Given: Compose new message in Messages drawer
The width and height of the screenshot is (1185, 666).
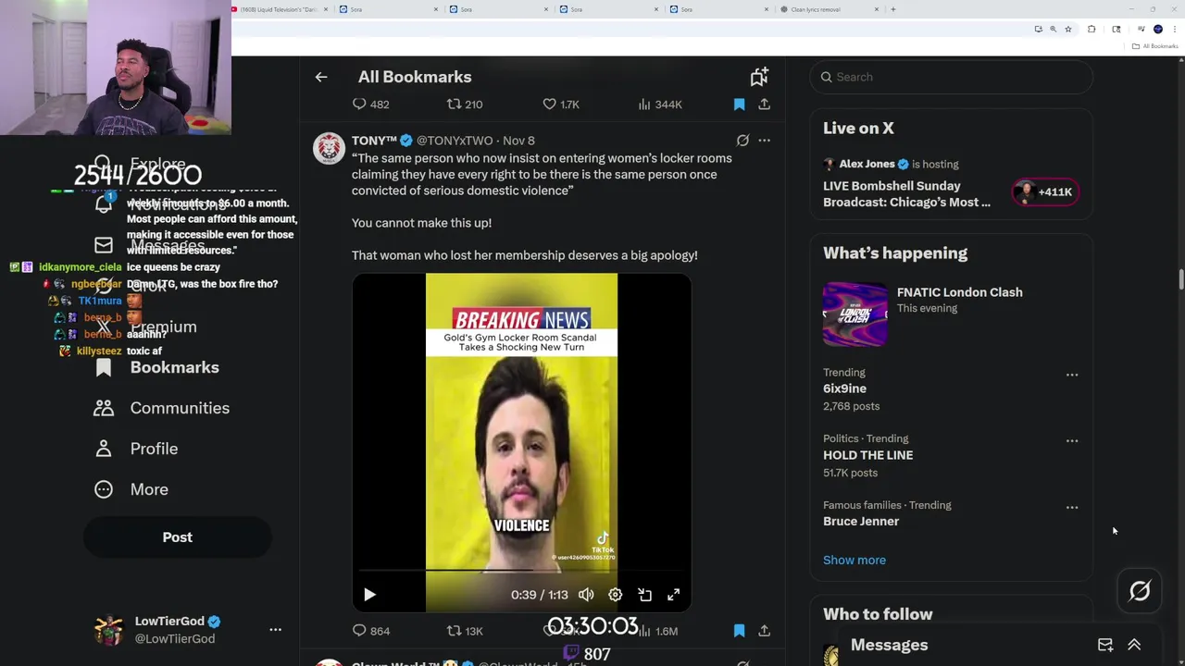Looking at the screenshot, I should (x=1105, y=645).
